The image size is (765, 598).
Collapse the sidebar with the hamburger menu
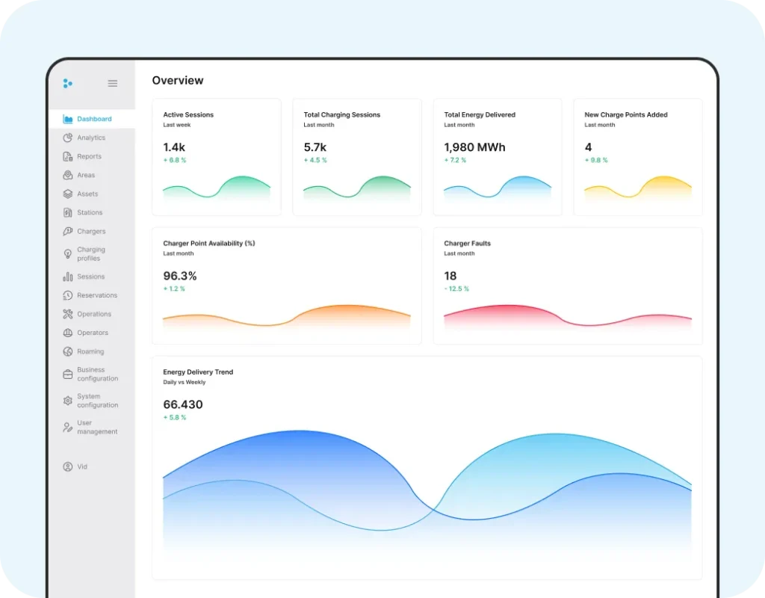tap(112, 83)
